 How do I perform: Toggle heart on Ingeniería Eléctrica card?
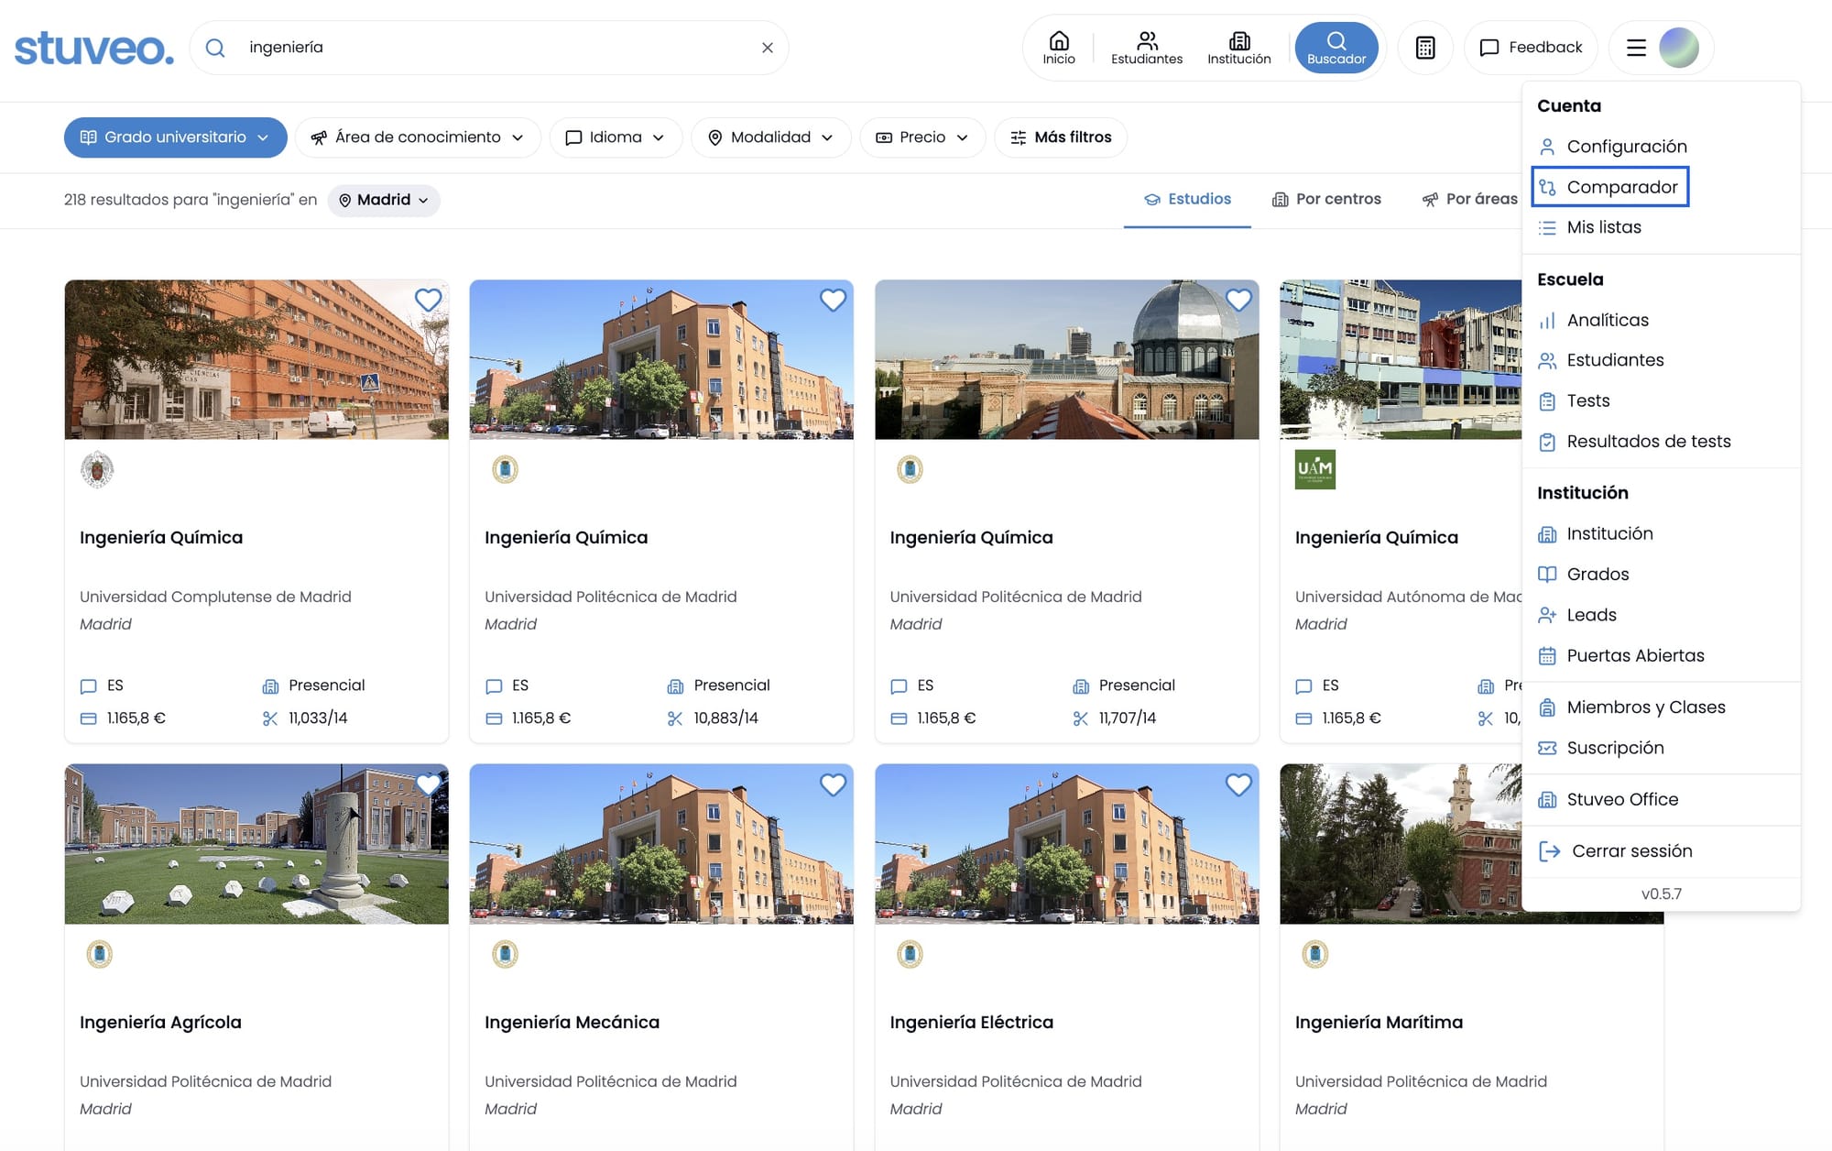coord(1238,784)
